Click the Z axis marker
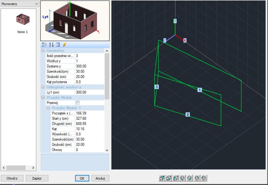The width and height of the screenshot is (268, 185). click(165, 40)
